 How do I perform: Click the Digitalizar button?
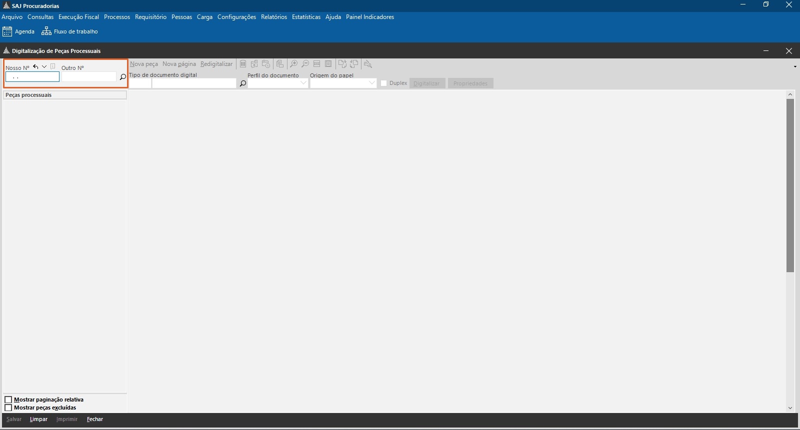[427, 83]
